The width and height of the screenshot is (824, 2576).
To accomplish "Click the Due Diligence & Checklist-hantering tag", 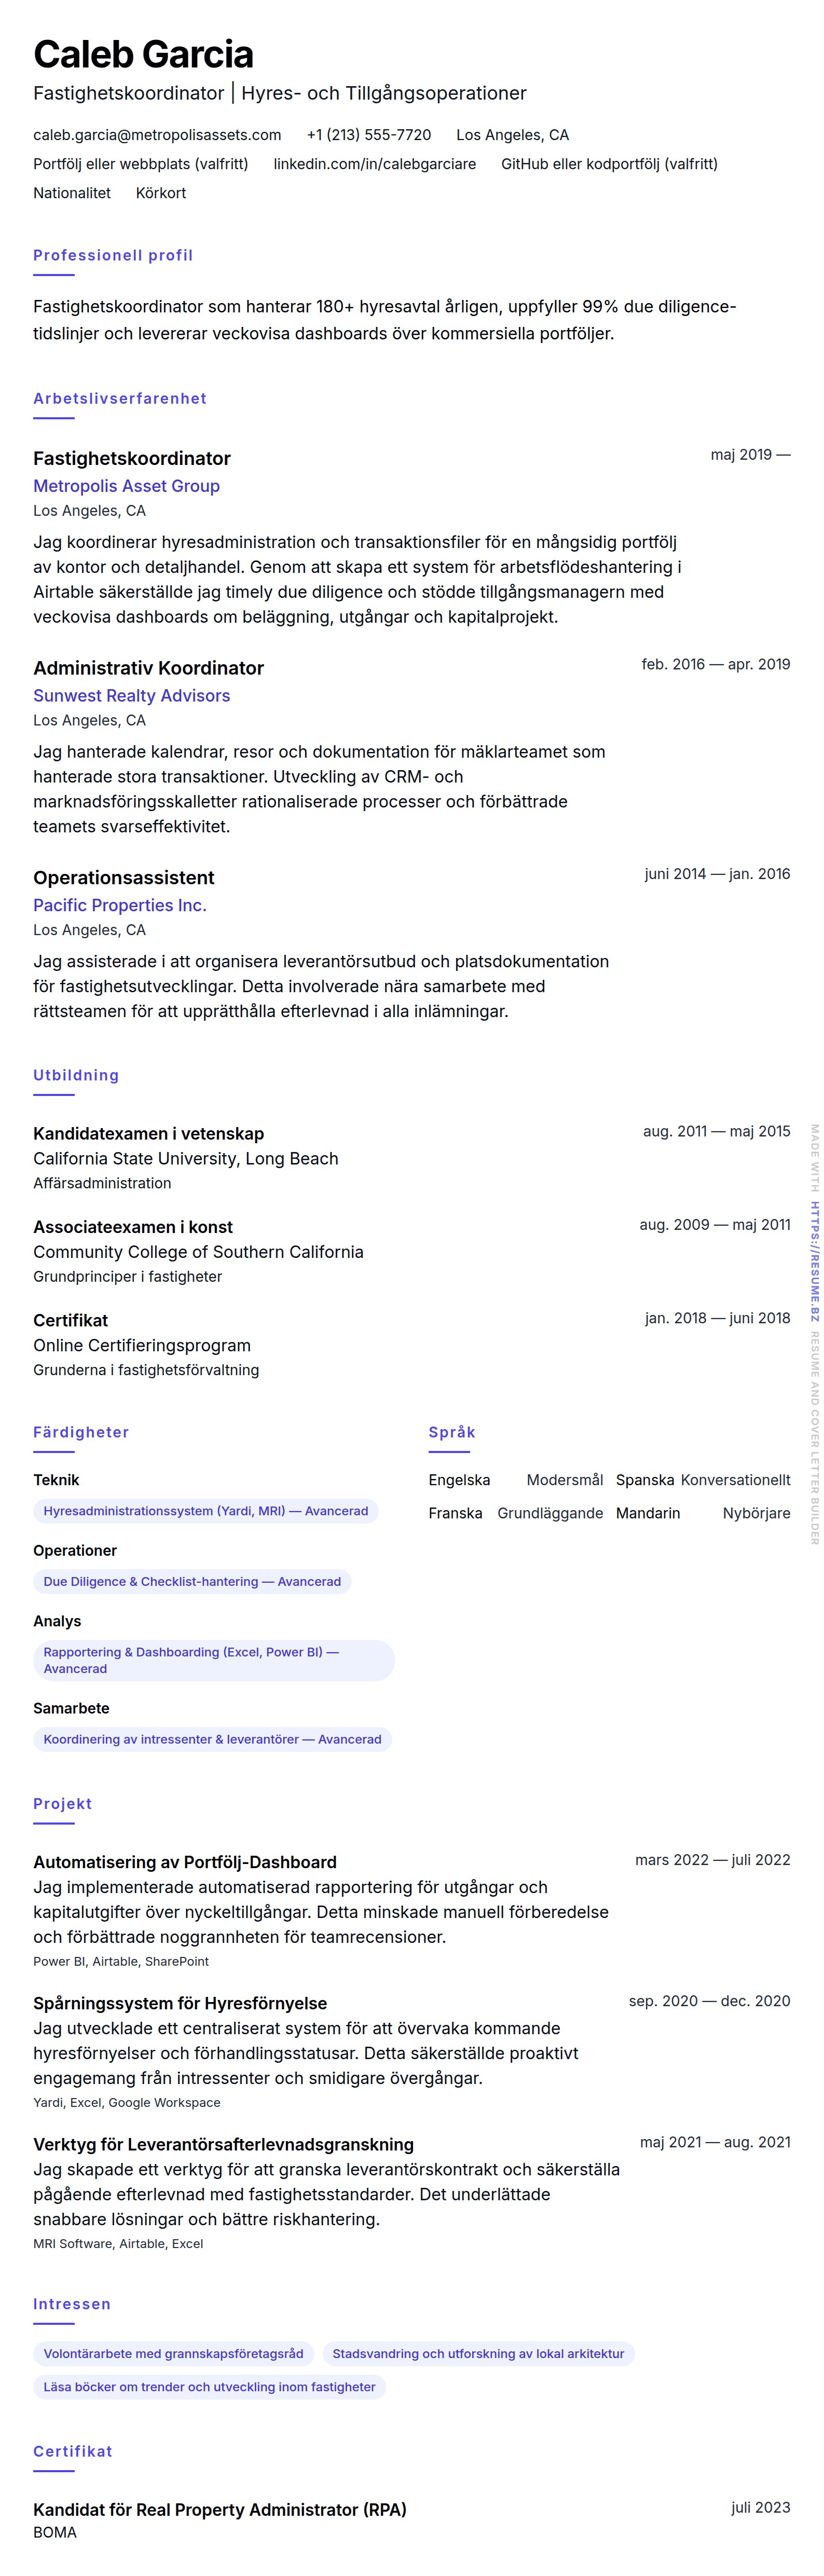I will tap(192, 1582).
